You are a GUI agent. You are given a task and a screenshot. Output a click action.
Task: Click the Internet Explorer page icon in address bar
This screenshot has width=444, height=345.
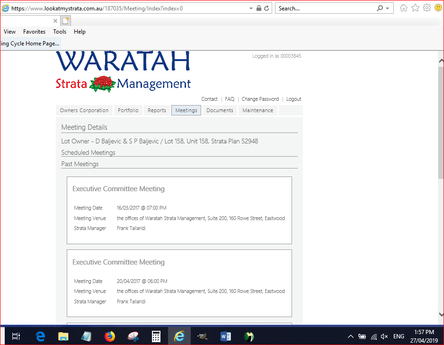[5, 8]
